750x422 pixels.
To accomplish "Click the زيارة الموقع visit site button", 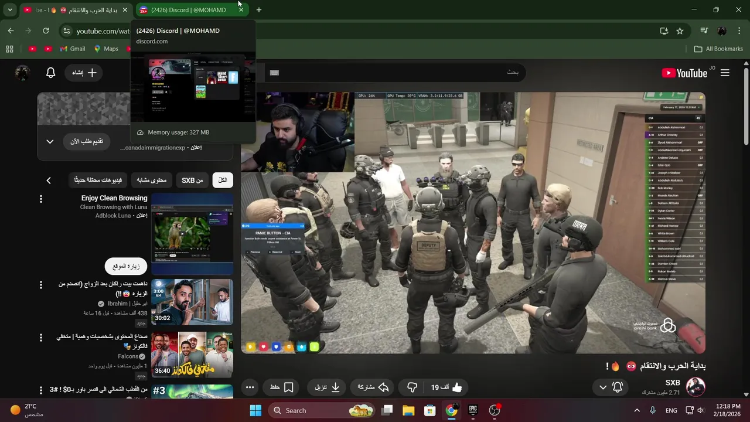I will (126, 266).
